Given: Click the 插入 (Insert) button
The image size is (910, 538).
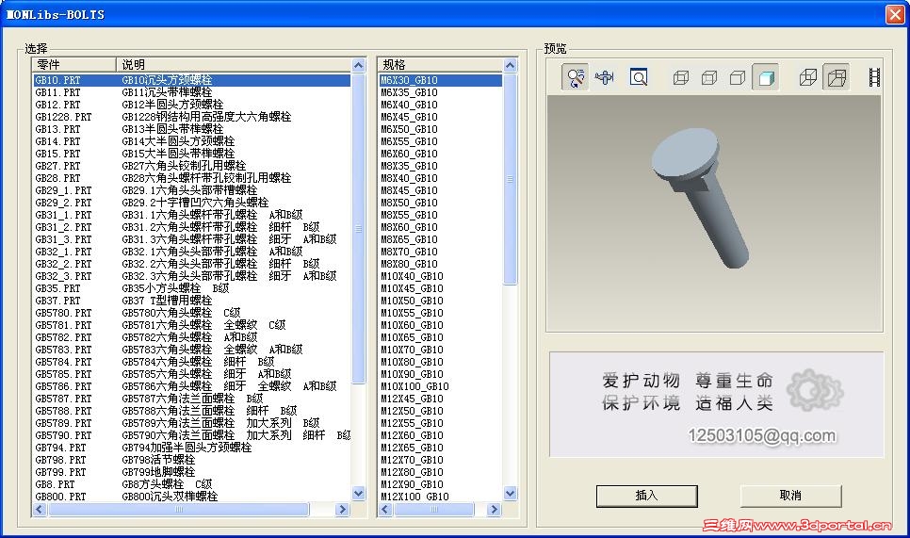Looking at the screenshot, I should pyautogui.click(x=646, y=496).
